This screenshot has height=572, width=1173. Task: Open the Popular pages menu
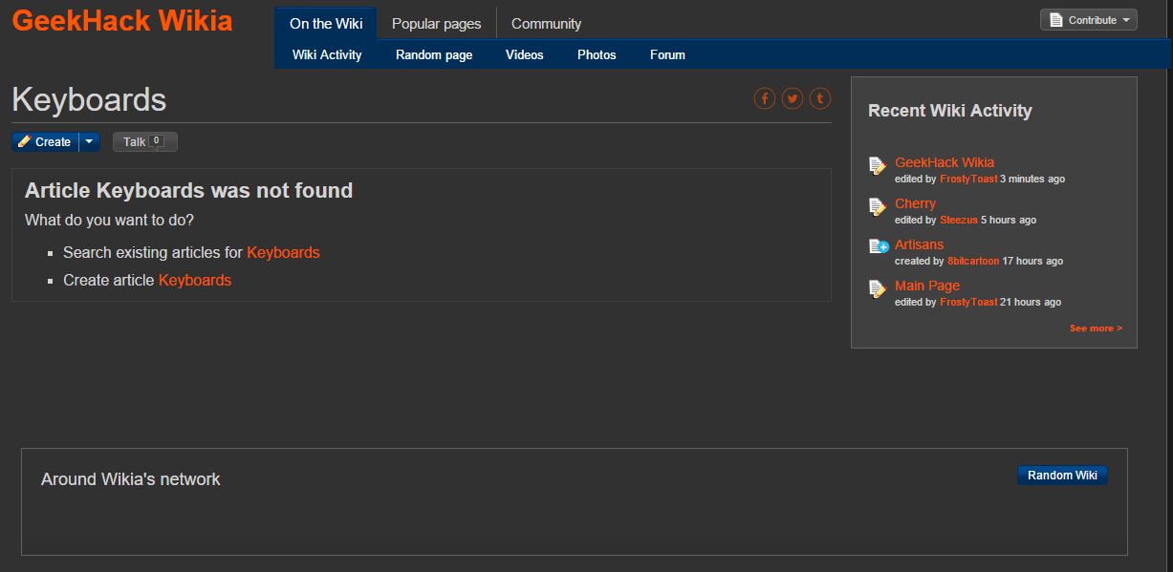(436, 24)
